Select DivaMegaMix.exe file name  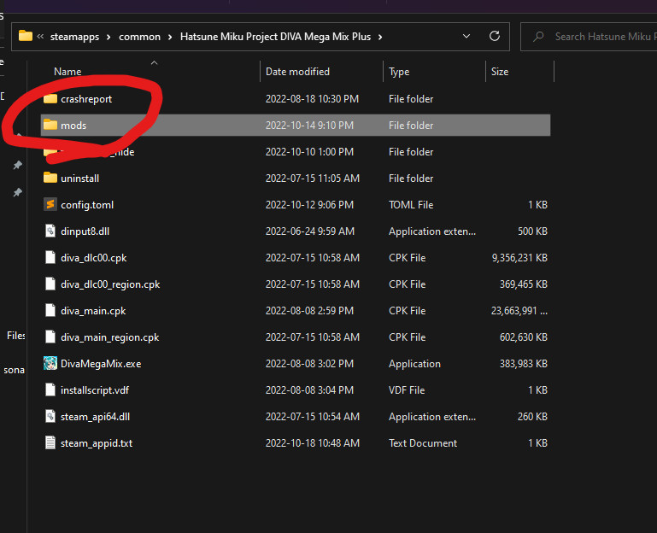click(x=101, y=364)
